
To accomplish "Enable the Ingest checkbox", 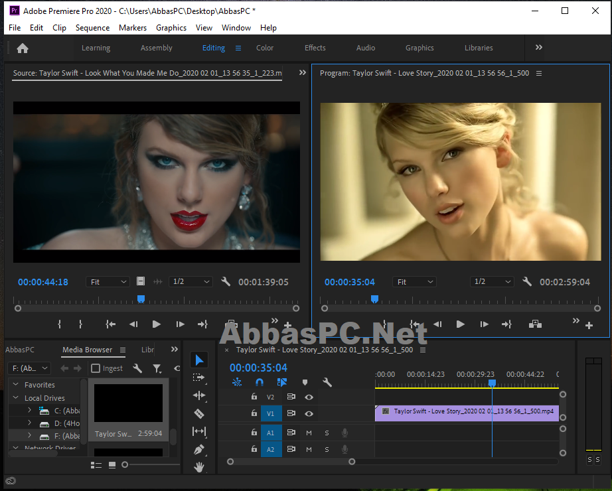I will (x=96, y=368).
